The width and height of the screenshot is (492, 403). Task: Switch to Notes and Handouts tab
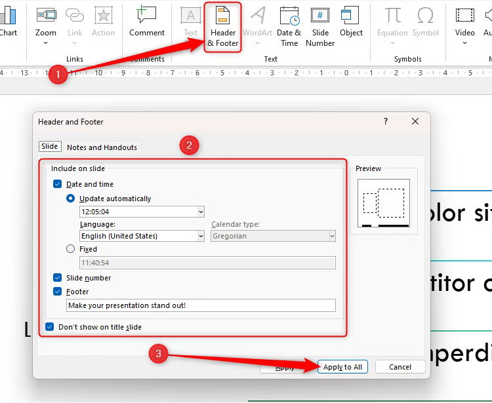102,147
